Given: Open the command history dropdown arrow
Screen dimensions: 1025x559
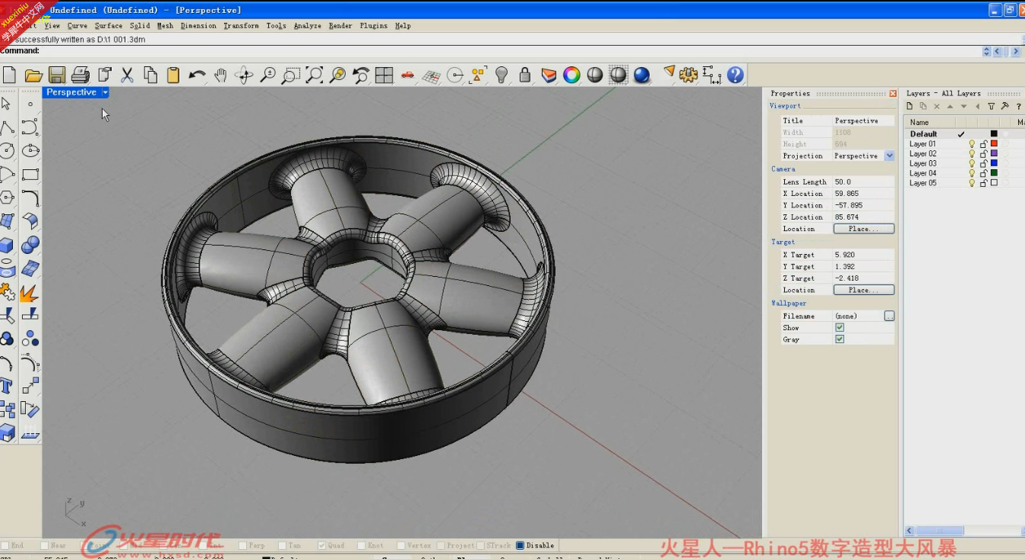Looking at the screenshot, I should (x=986, y=51).
